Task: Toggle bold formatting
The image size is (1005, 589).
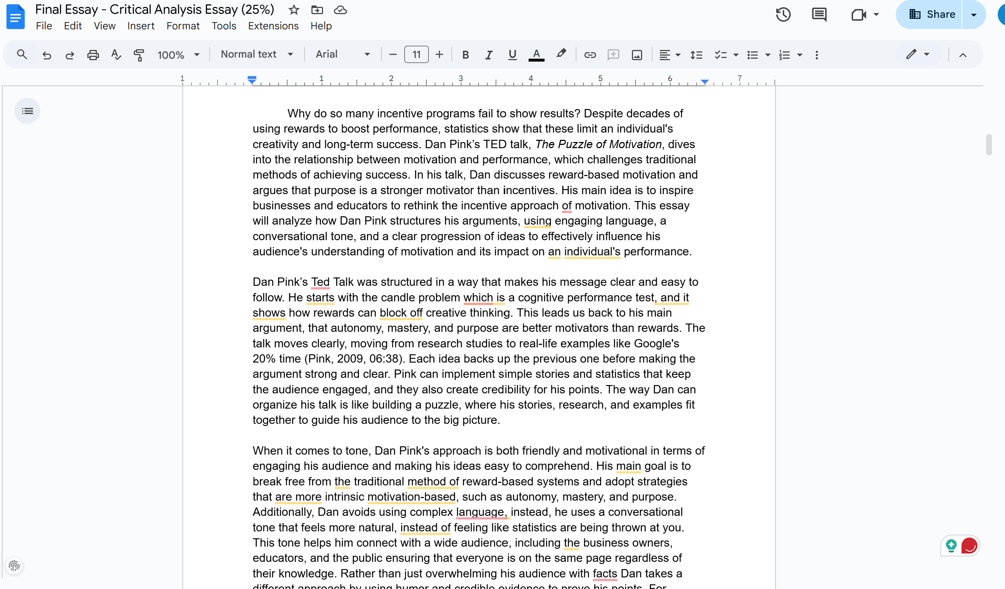Action: [465, 55]
